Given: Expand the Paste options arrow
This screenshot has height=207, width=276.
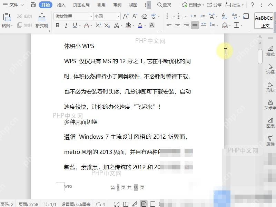Looking at the screenshot, I should tap(12, 26).
